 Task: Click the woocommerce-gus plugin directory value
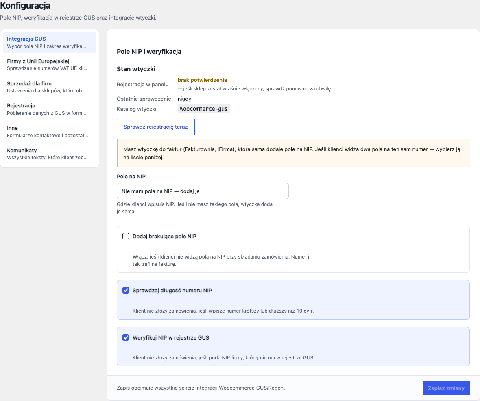pos(203,109)
